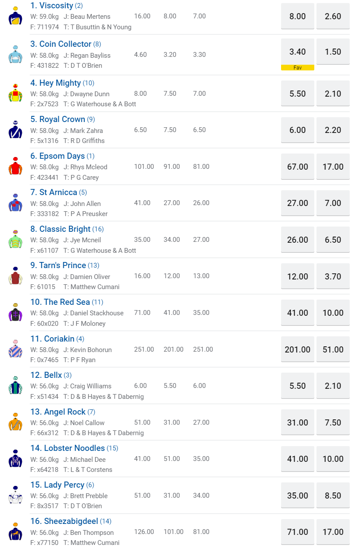Click Coriakin's pink and blue striped silks

15,349
